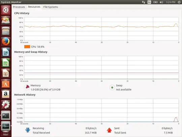Click the '7.5 MiB' total sent value
182x137 pixels.
tap(168, 133)
